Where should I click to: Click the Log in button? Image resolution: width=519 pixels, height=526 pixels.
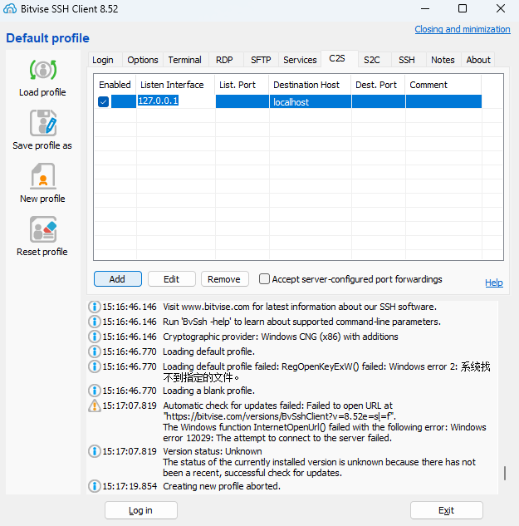point(141,510)
